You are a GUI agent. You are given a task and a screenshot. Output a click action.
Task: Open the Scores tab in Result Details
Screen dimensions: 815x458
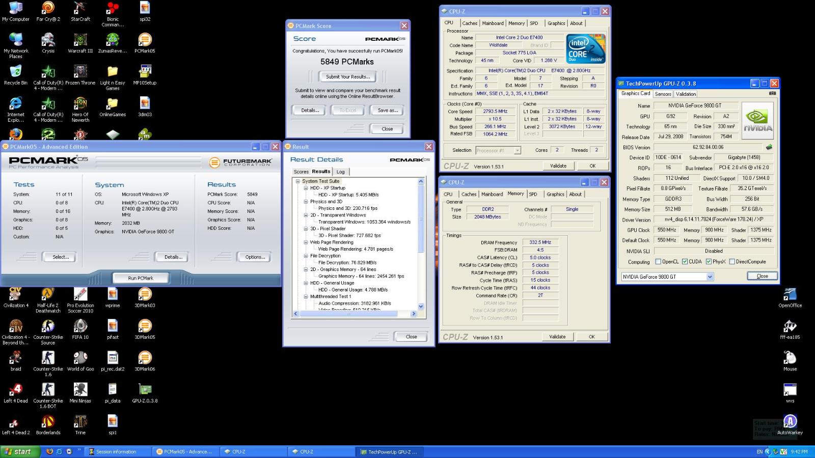click(x=301, y=172)
